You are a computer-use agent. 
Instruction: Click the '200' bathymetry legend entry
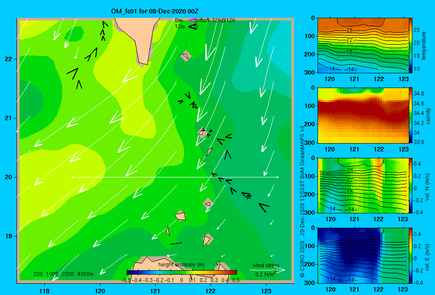(x=38, y=274)
